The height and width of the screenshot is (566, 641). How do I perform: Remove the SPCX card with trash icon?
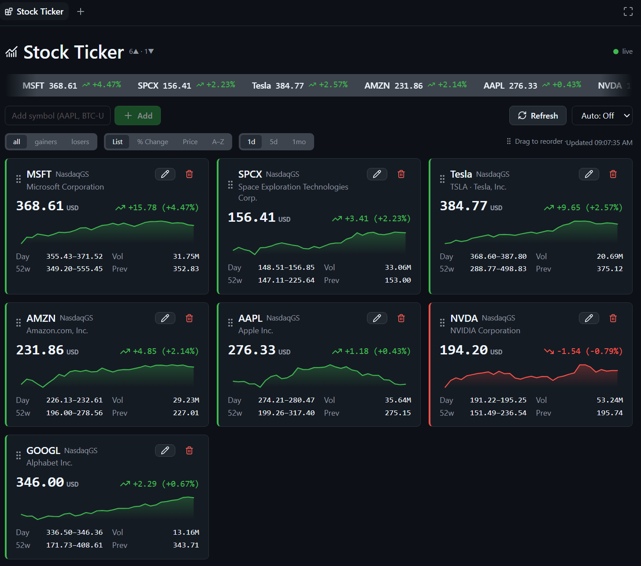pos(401,174)
